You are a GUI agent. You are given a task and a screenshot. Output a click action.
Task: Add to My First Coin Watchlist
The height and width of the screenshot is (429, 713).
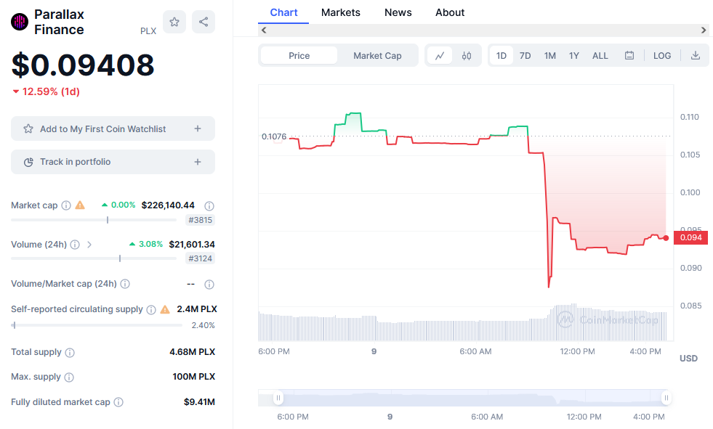tap(113, 128)
